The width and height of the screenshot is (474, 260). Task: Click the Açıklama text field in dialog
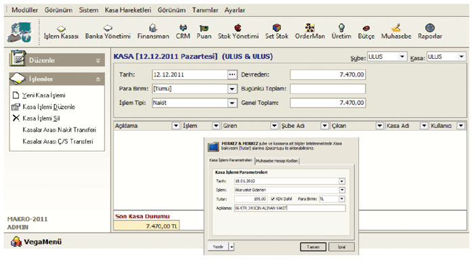[x=290, y=208]
